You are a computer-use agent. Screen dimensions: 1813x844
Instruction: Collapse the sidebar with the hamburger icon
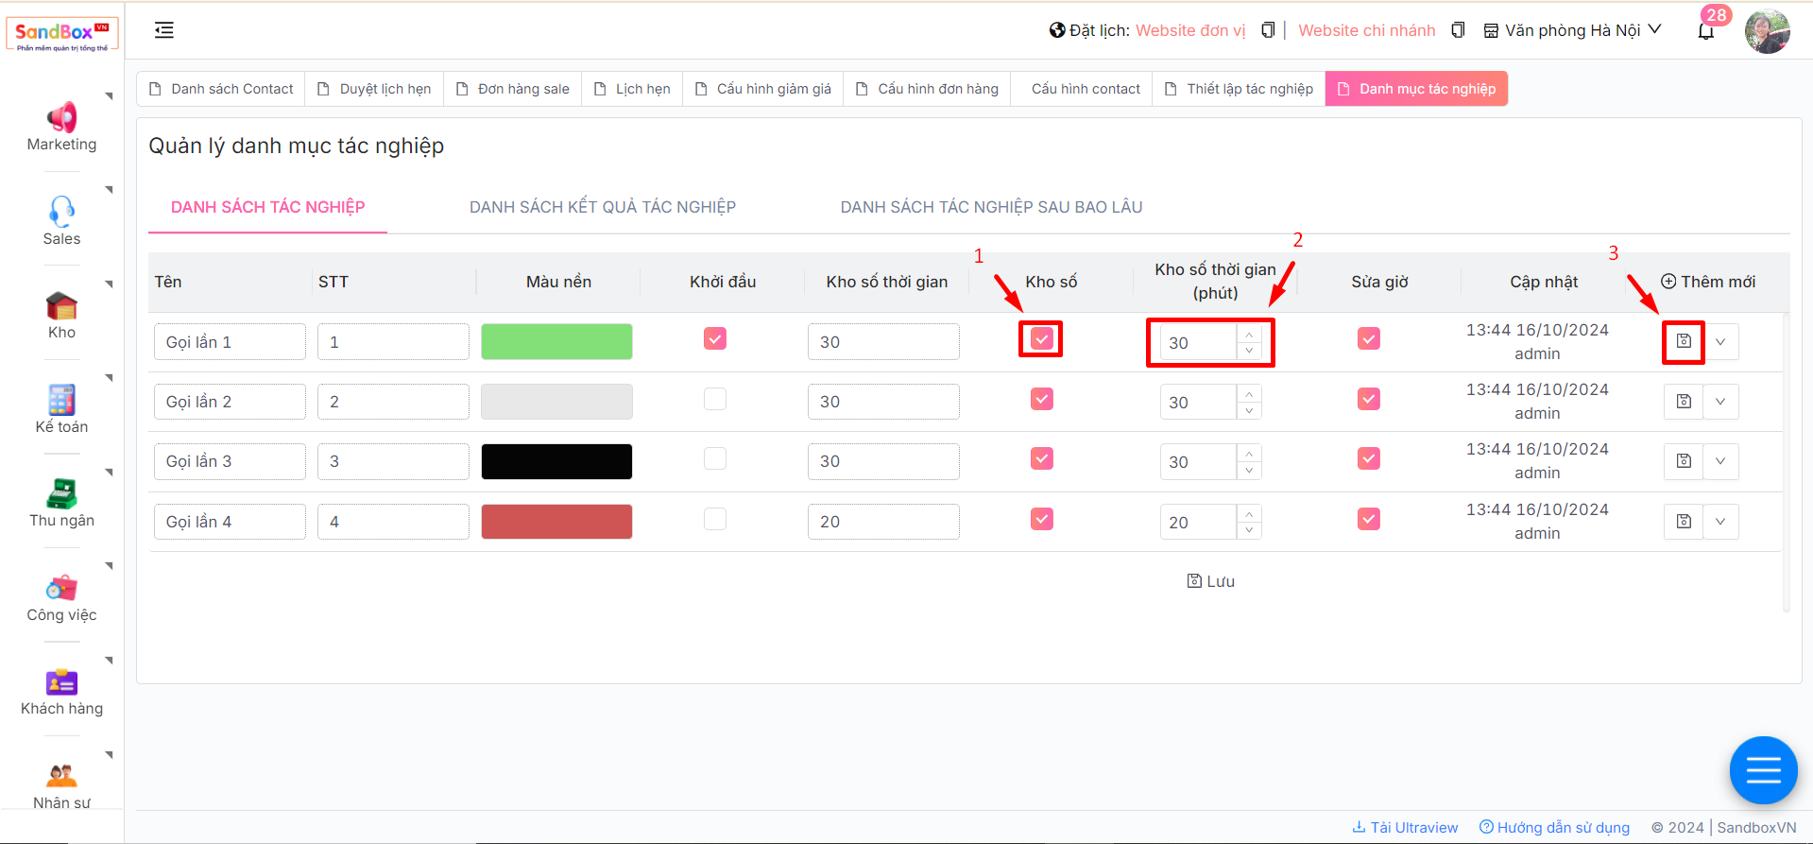(164, 30)
